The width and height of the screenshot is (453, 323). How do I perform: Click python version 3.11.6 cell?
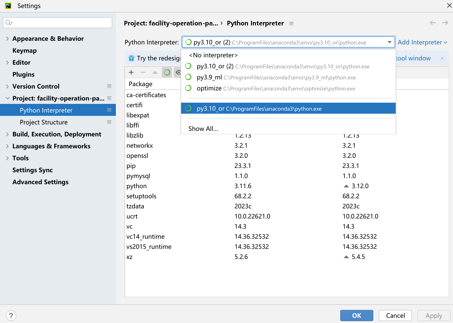[x=243, y=186]
